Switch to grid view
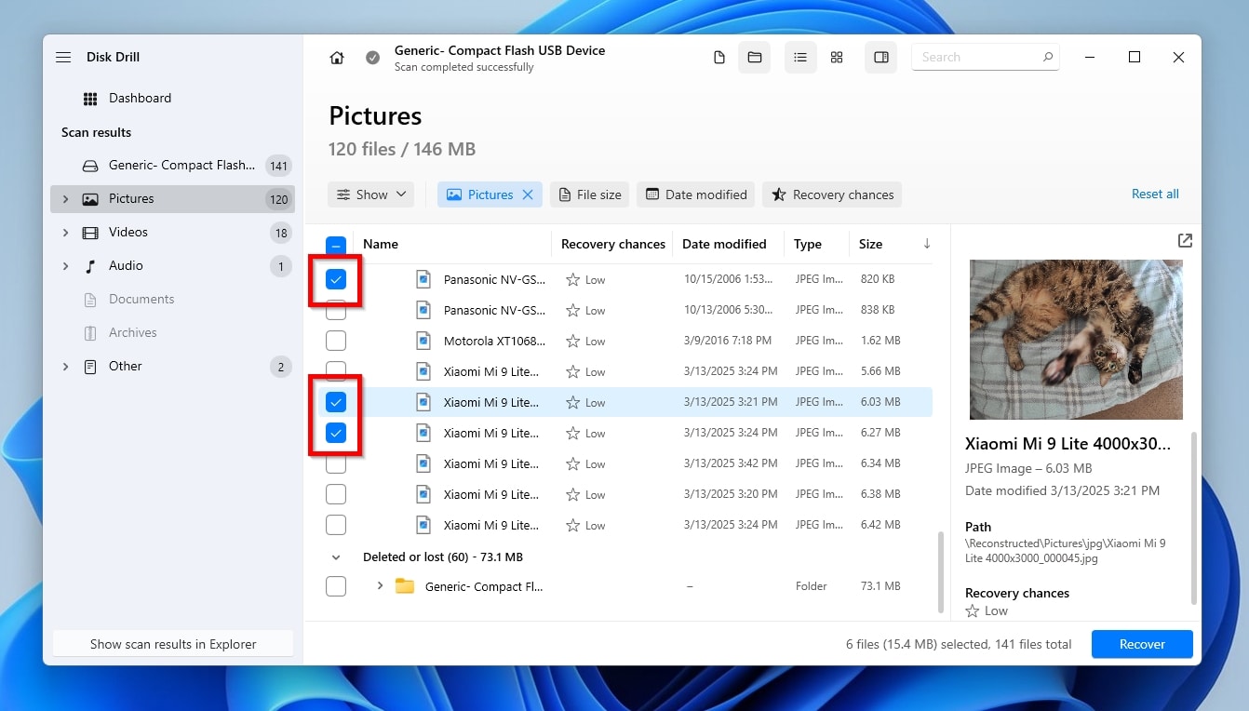Image resolution: width=1249 pixels, height=711 pixels. 836,57
